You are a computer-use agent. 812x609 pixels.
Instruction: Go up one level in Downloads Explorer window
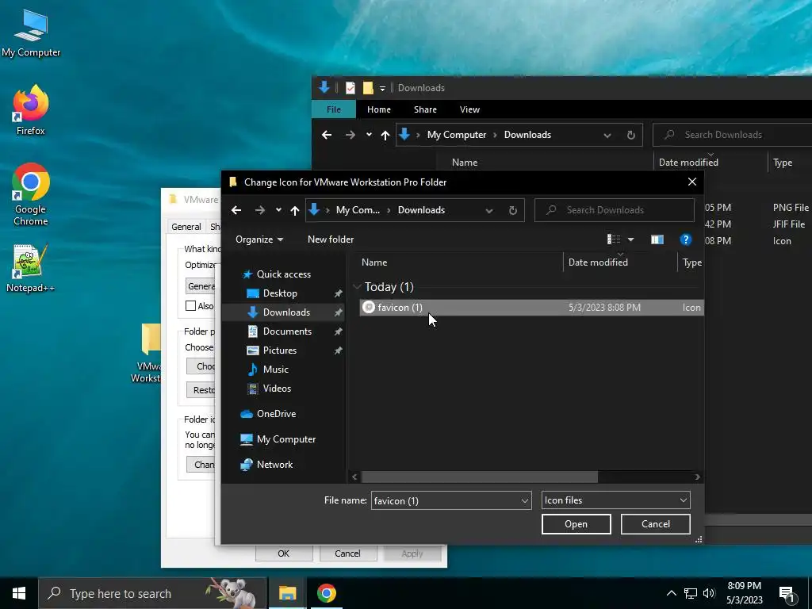point(385,135)
